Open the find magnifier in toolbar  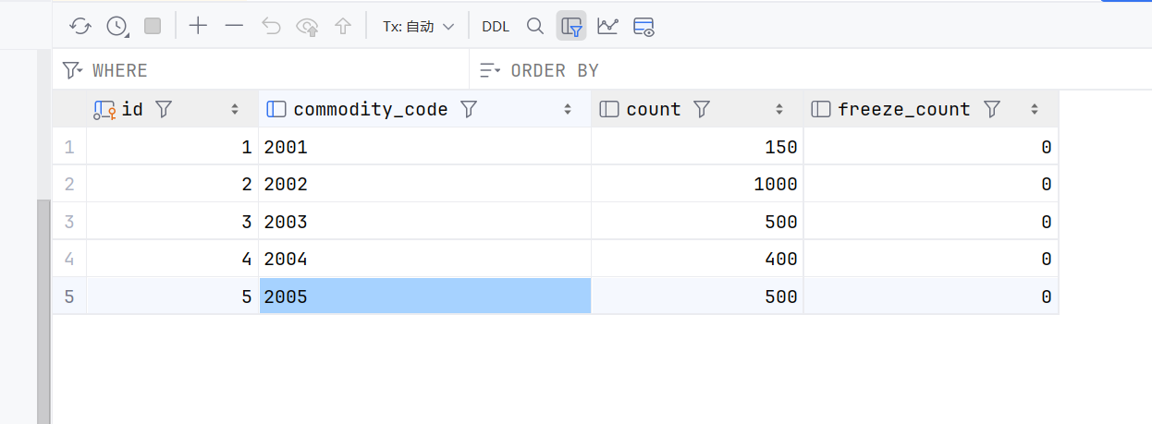pos(534,26)
